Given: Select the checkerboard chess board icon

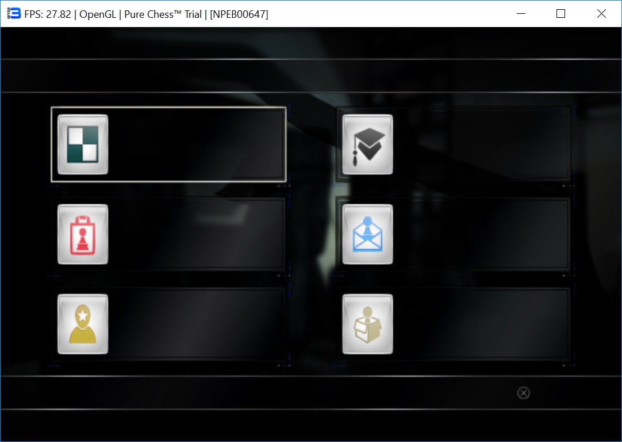Looking at the screenshot, I should [x=83, y=144].
